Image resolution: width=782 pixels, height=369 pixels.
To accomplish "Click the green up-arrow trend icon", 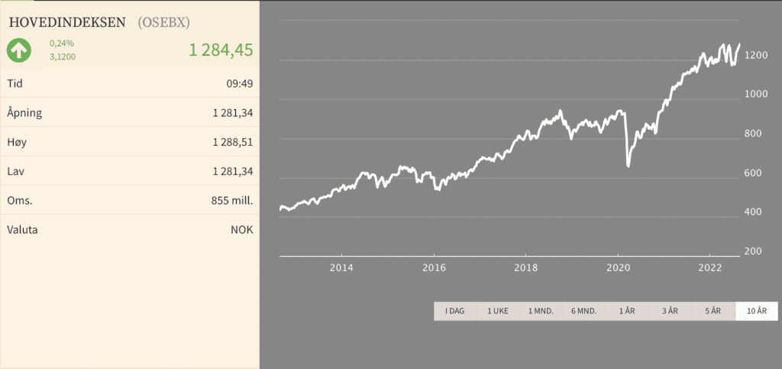I will pyautogui.click(x=19, y=50).
